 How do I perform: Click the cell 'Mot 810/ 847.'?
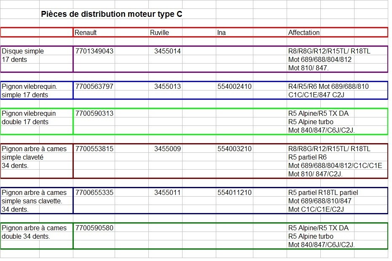[x=308, y=68]
